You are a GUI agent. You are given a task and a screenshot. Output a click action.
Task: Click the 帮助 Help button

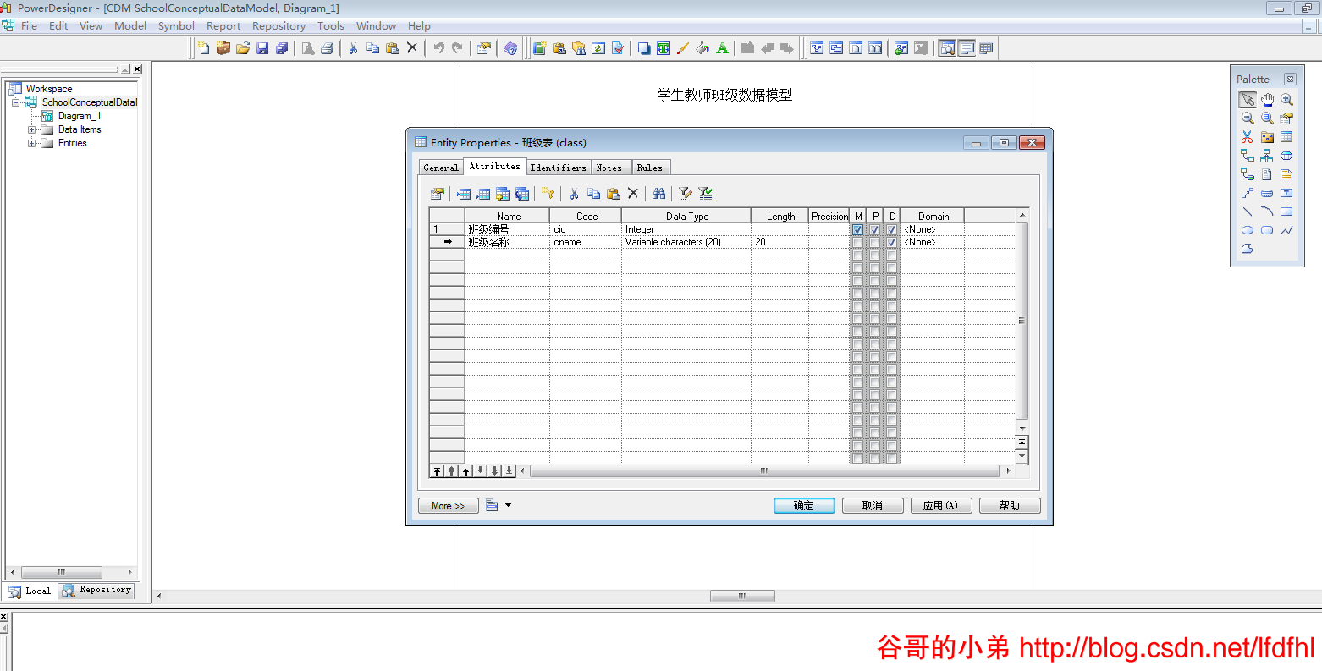pos(1010,505)
